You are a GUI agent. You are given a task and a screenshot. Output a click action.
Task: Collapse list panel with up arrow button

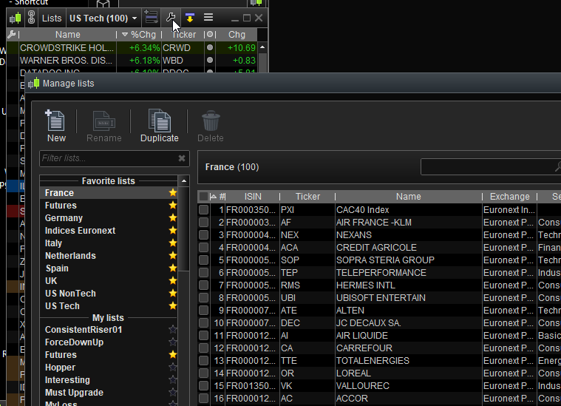tap(184, 180)
